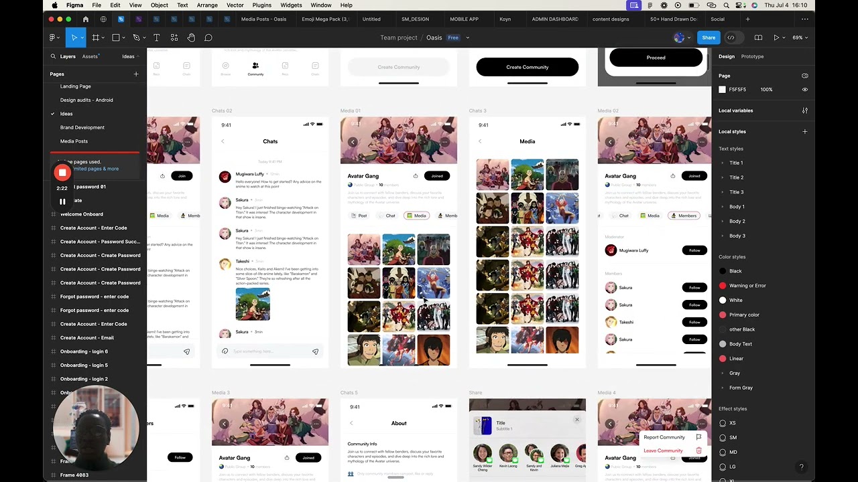Select the Brand Development page
Viewport: 858px width, 482px height.
coord(82,127)
